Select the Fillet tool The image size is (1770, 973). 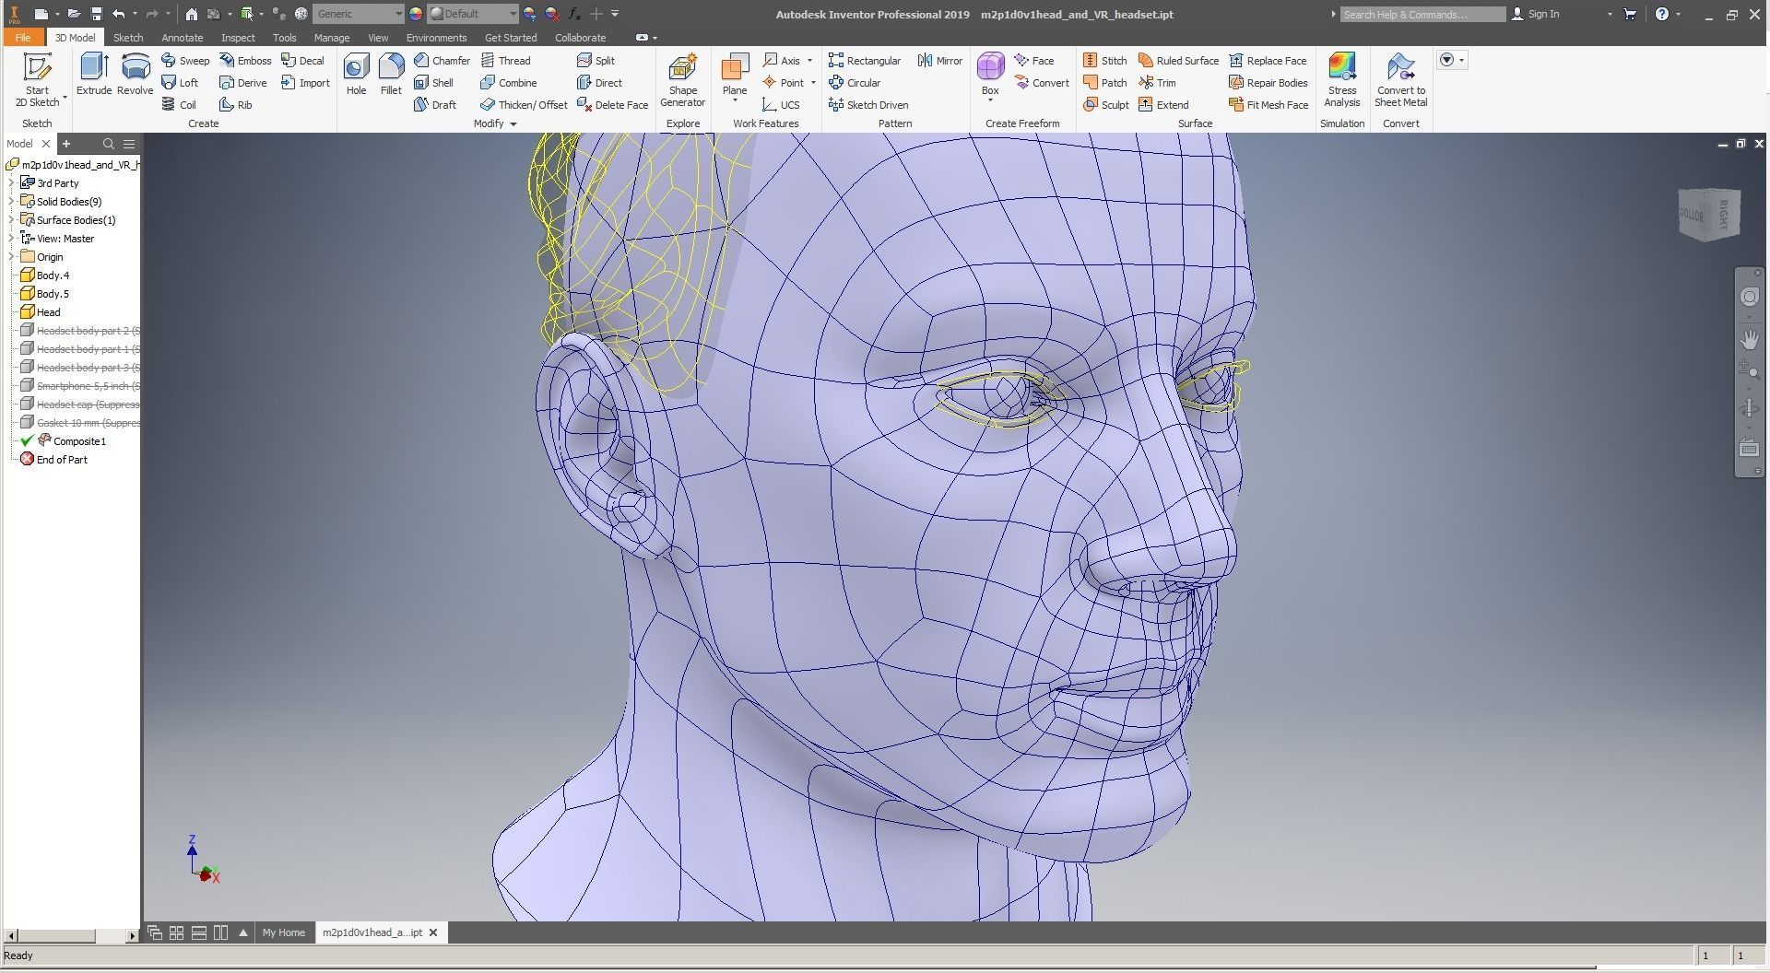click(x=391, y=75)
